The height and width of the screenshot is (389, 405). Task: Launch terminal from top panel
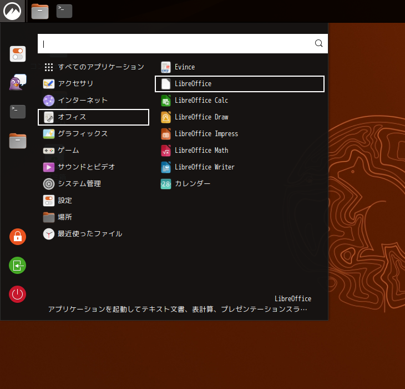(x=64, y=11)
